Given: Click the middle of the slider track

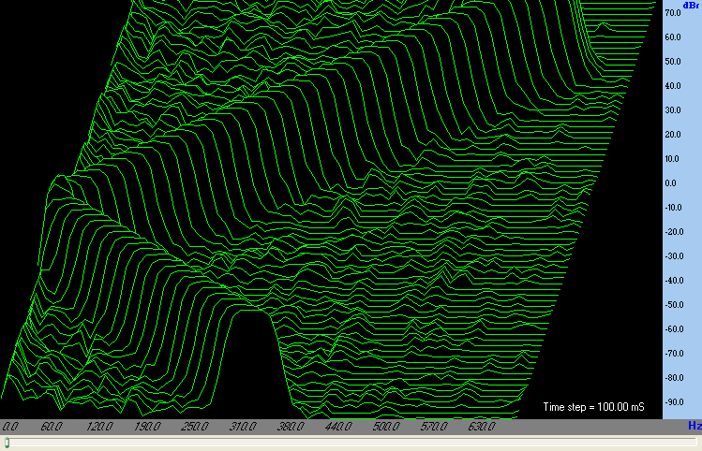Looking at the screenshot, I should (351, 443).
